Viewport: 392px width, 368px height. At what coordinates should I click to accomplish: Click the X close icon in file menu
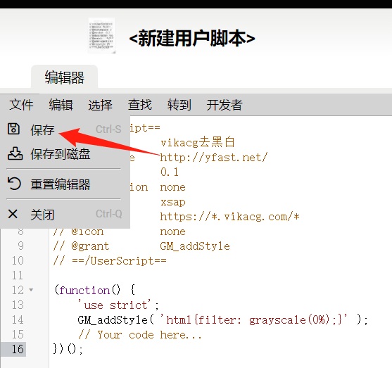pyautogui.click(x=13, y=214)
